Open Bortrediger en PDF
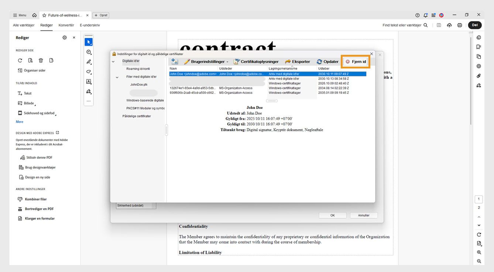This screenshot has height=272, width=494. pos(35,209)
